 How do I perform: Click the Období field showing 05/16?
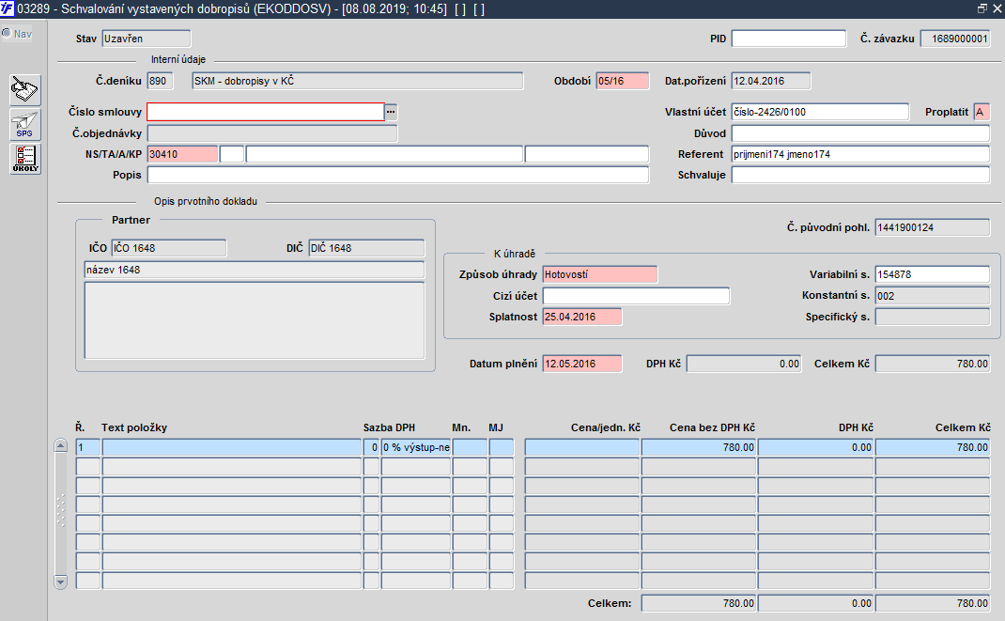coord(623,81)
